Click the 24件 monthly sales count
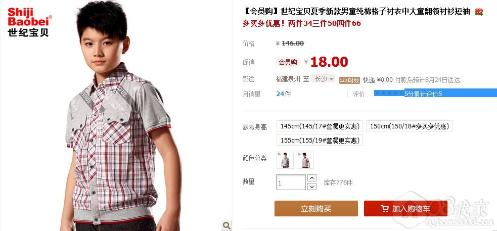The height and width of the screenshot is (231, 497). (x=283, y=94)
